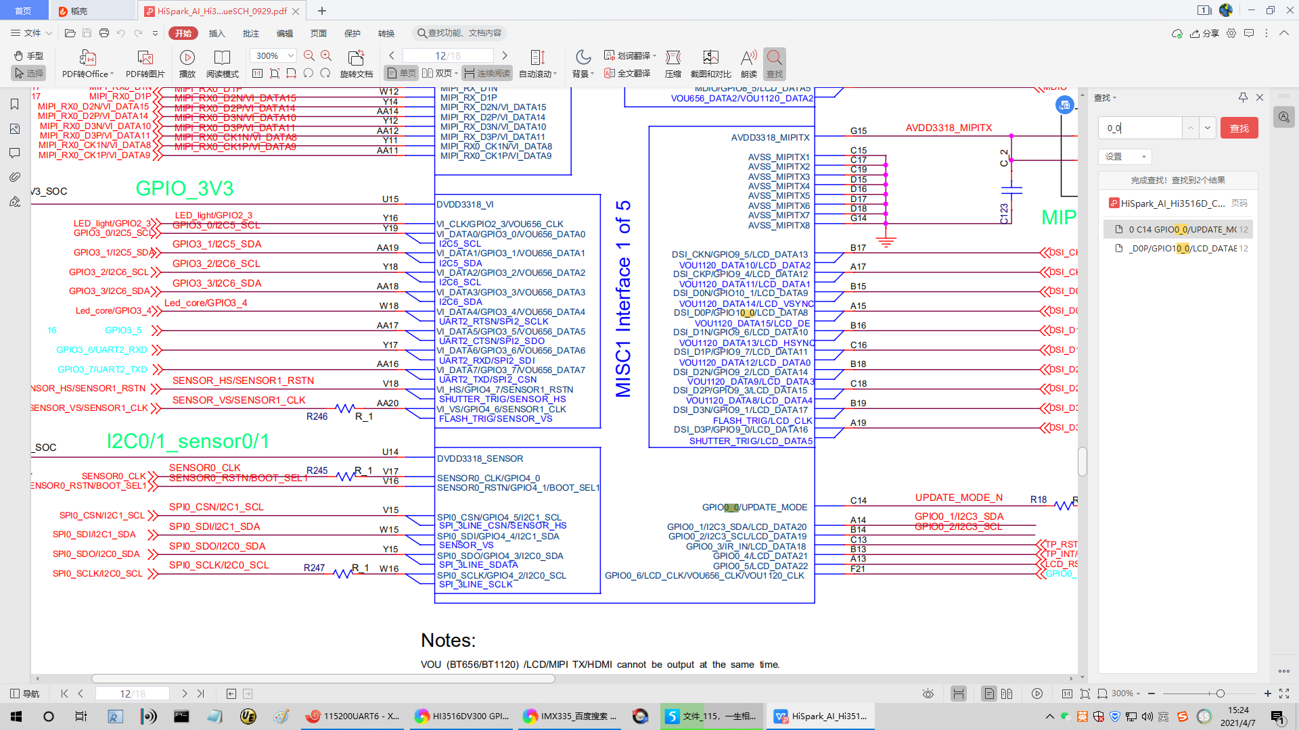The image size is (1299, 730).
Task: Open 阅读模式 reading mode
Action: tap(222, 57)
